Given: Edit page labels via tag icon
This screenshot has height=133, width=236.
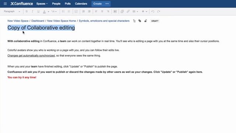Looking at the screenshot, I should tap(140, 21).
